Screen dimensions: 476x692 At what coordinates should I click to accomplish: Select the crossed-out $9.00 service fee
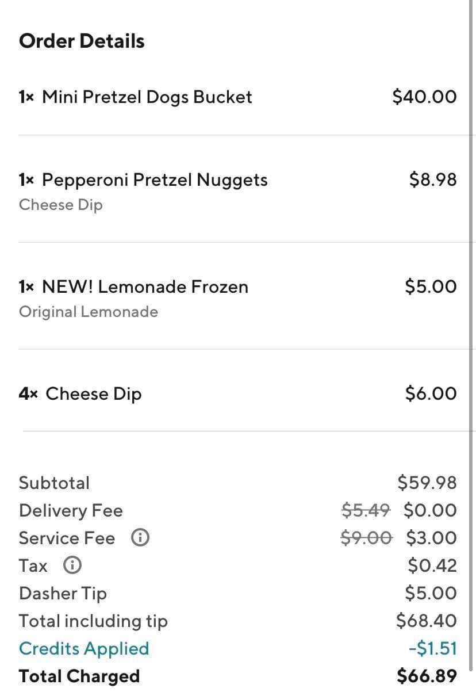(366, 537)
